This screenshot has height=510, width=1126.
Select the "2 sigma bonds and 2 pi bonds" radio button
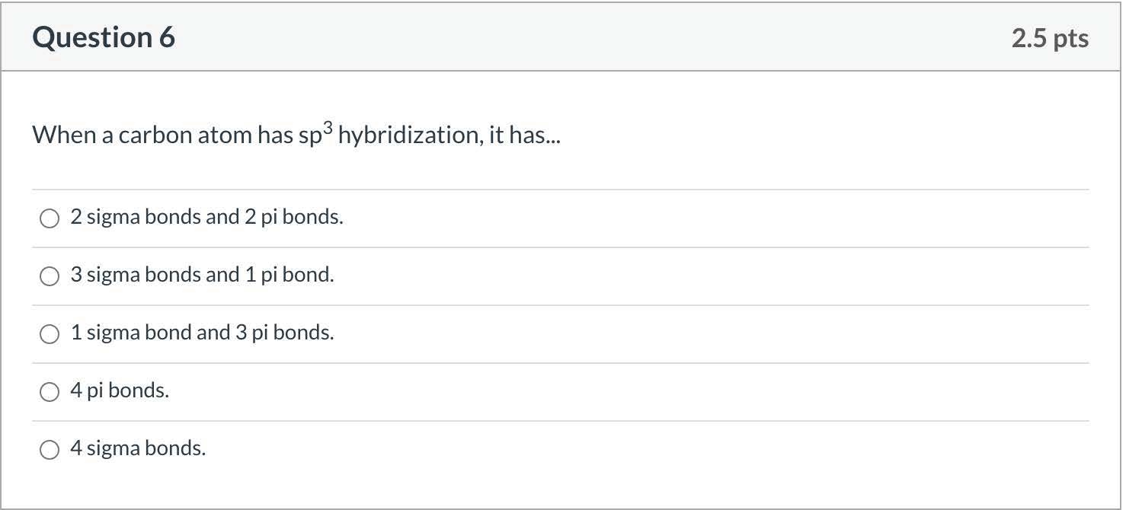(50, 219)
